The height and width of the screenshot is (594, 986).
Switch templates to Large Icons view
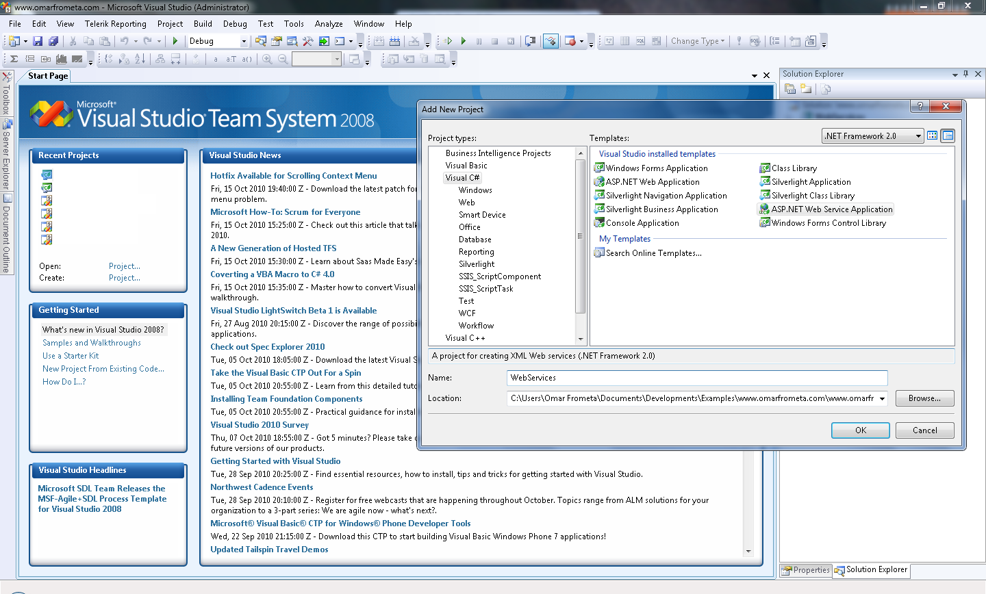pyautogui.click(x=932, y=135)
